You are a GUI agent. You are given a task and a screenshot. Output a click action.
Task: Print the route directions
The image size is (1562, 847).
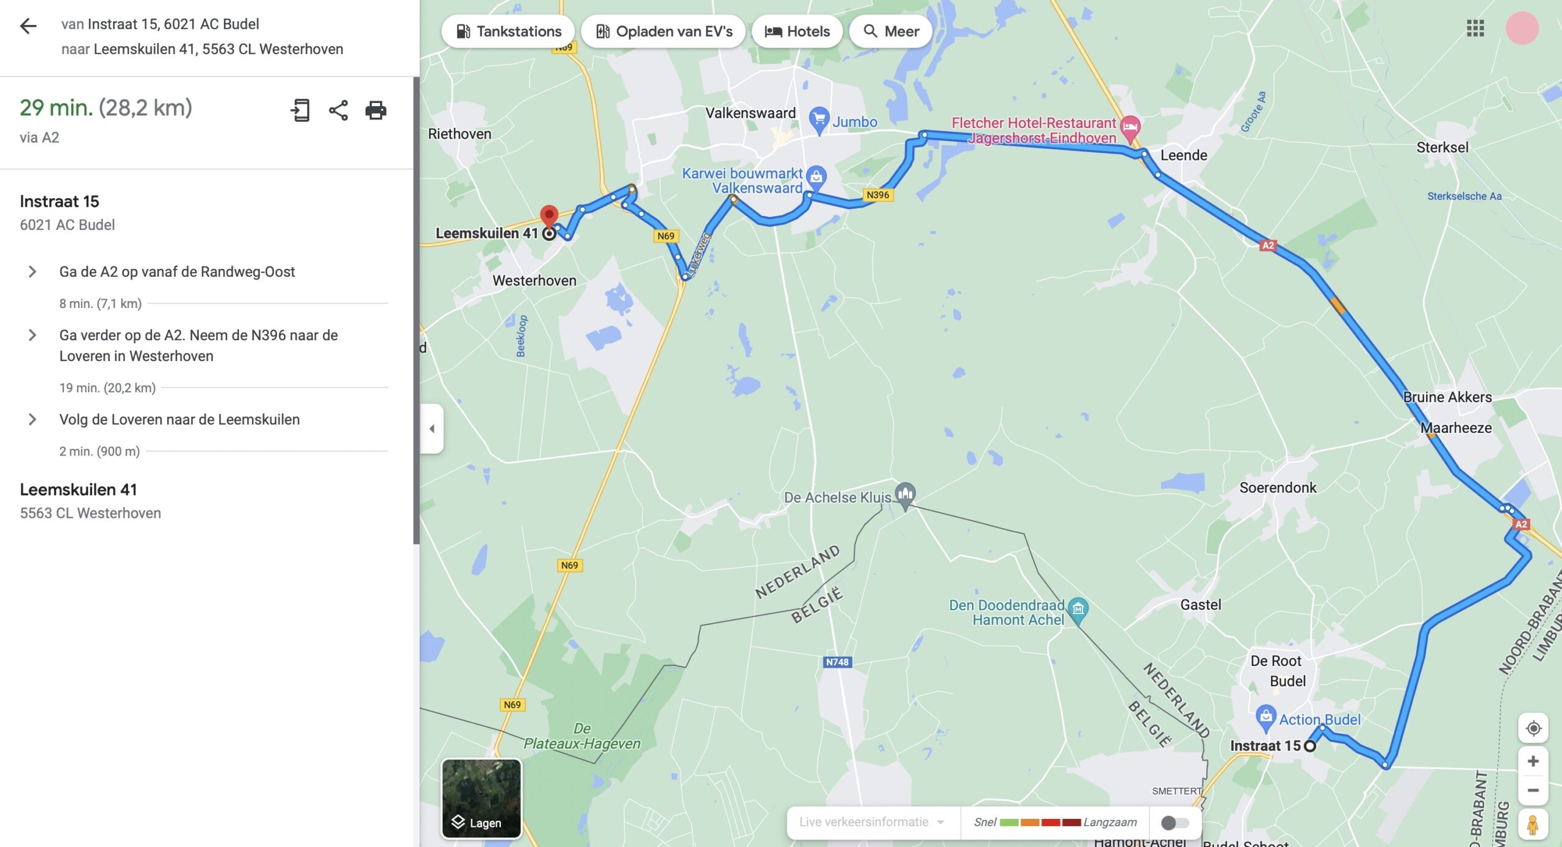pyautogui.click(x=376, y=110)
